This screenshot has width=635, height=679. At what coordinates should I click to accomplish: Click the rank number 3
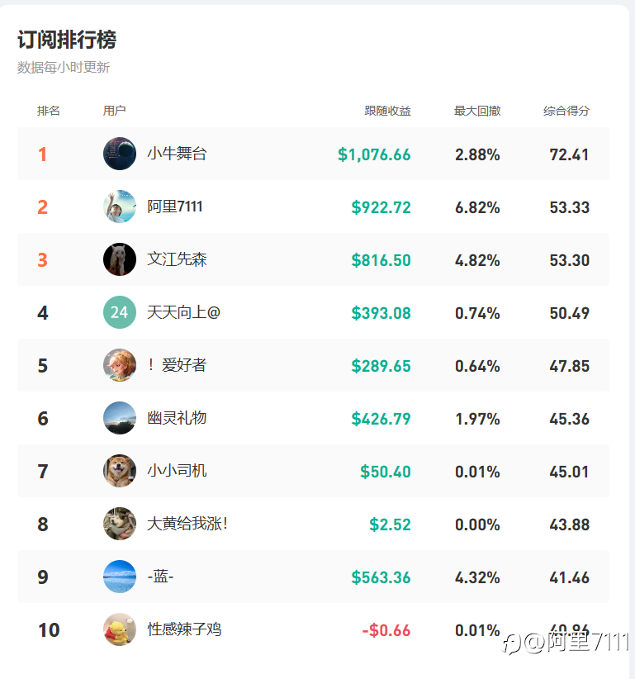[x=43, y=260]
